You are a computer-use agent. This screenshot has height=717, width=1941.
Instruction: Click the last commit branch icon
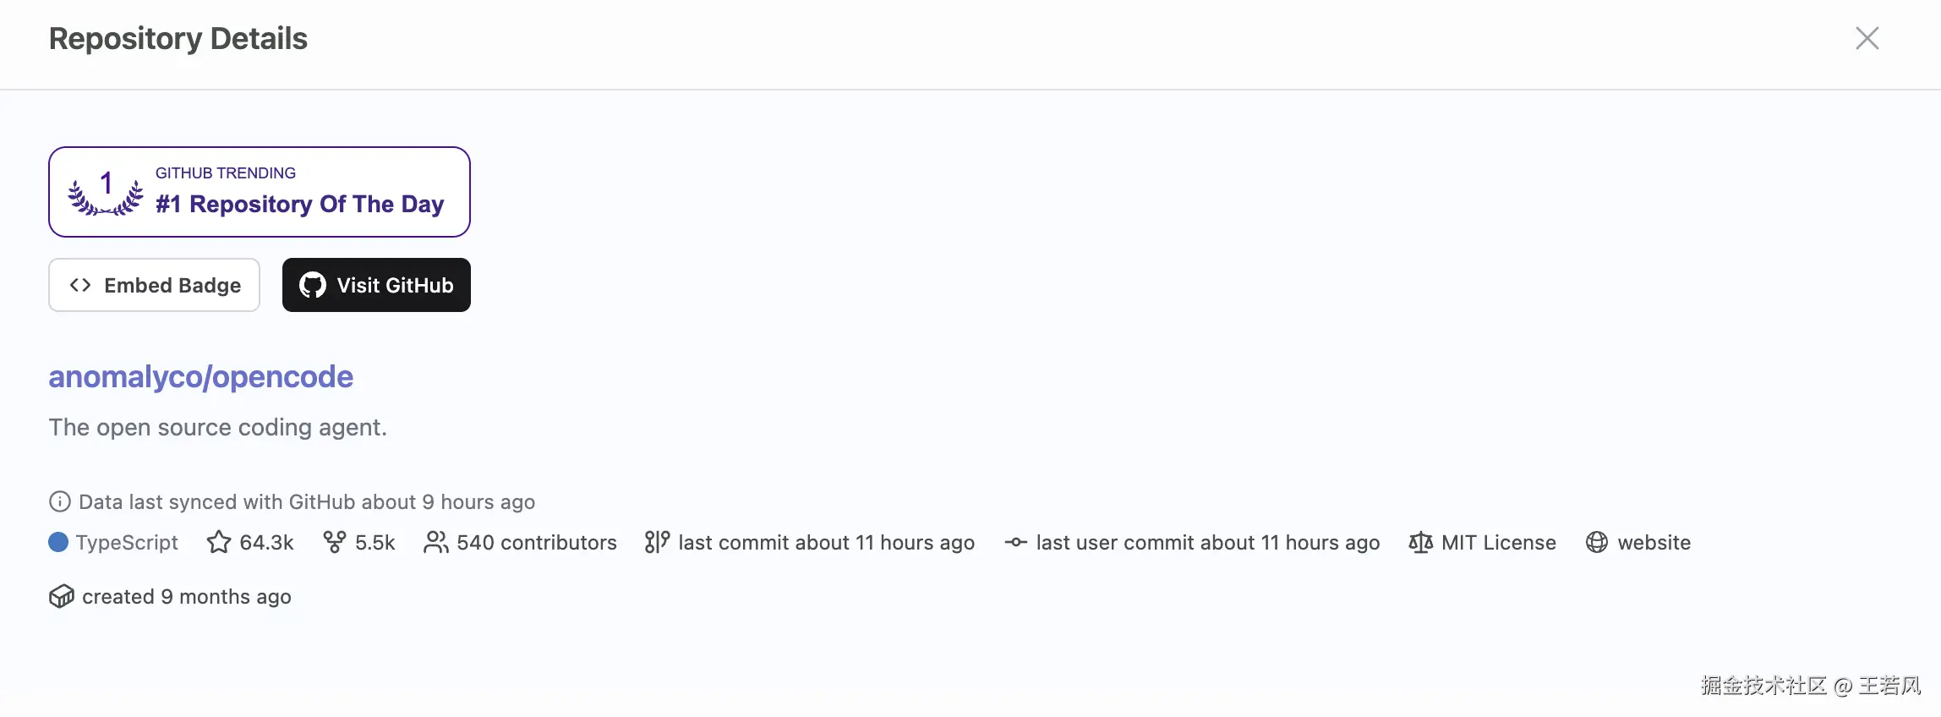(657, 542)
